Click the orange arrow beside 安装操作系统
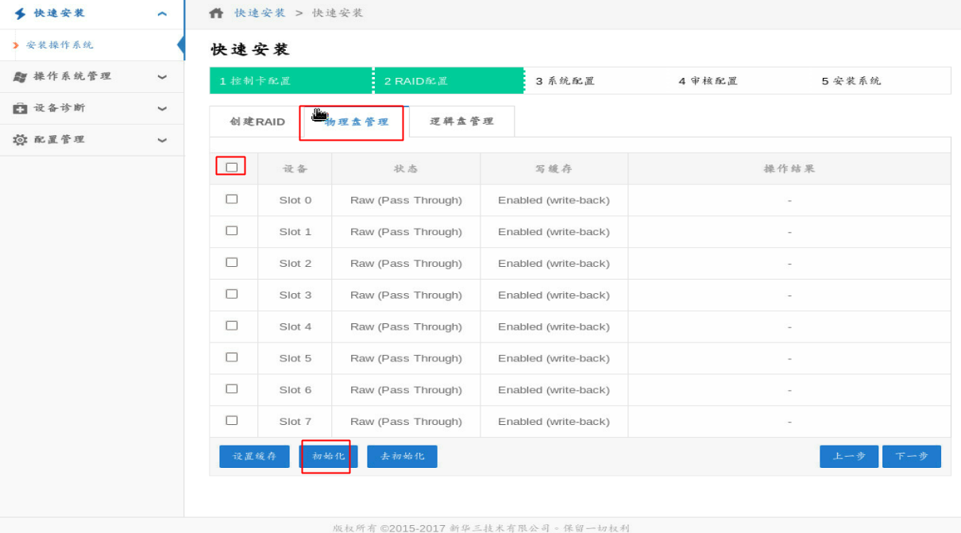 16,45
